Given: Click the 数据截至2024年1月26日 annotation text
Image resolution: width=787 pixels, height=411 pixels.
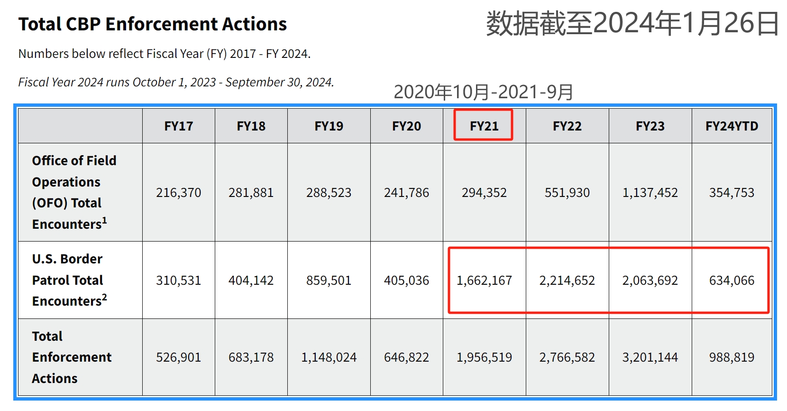Looking at the screenshot, I should pyautogui.click(x=632, y=23).
